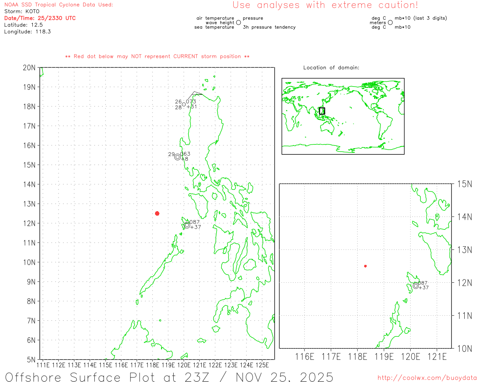Click the legend circle beside 'meters'
The image size is (477, 382).
tap(390, 22)
